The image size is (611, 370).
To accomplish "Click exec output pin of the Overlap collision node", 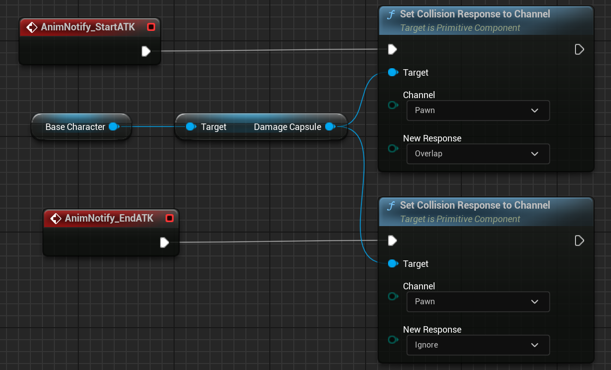I will click(x=579, y=49).
